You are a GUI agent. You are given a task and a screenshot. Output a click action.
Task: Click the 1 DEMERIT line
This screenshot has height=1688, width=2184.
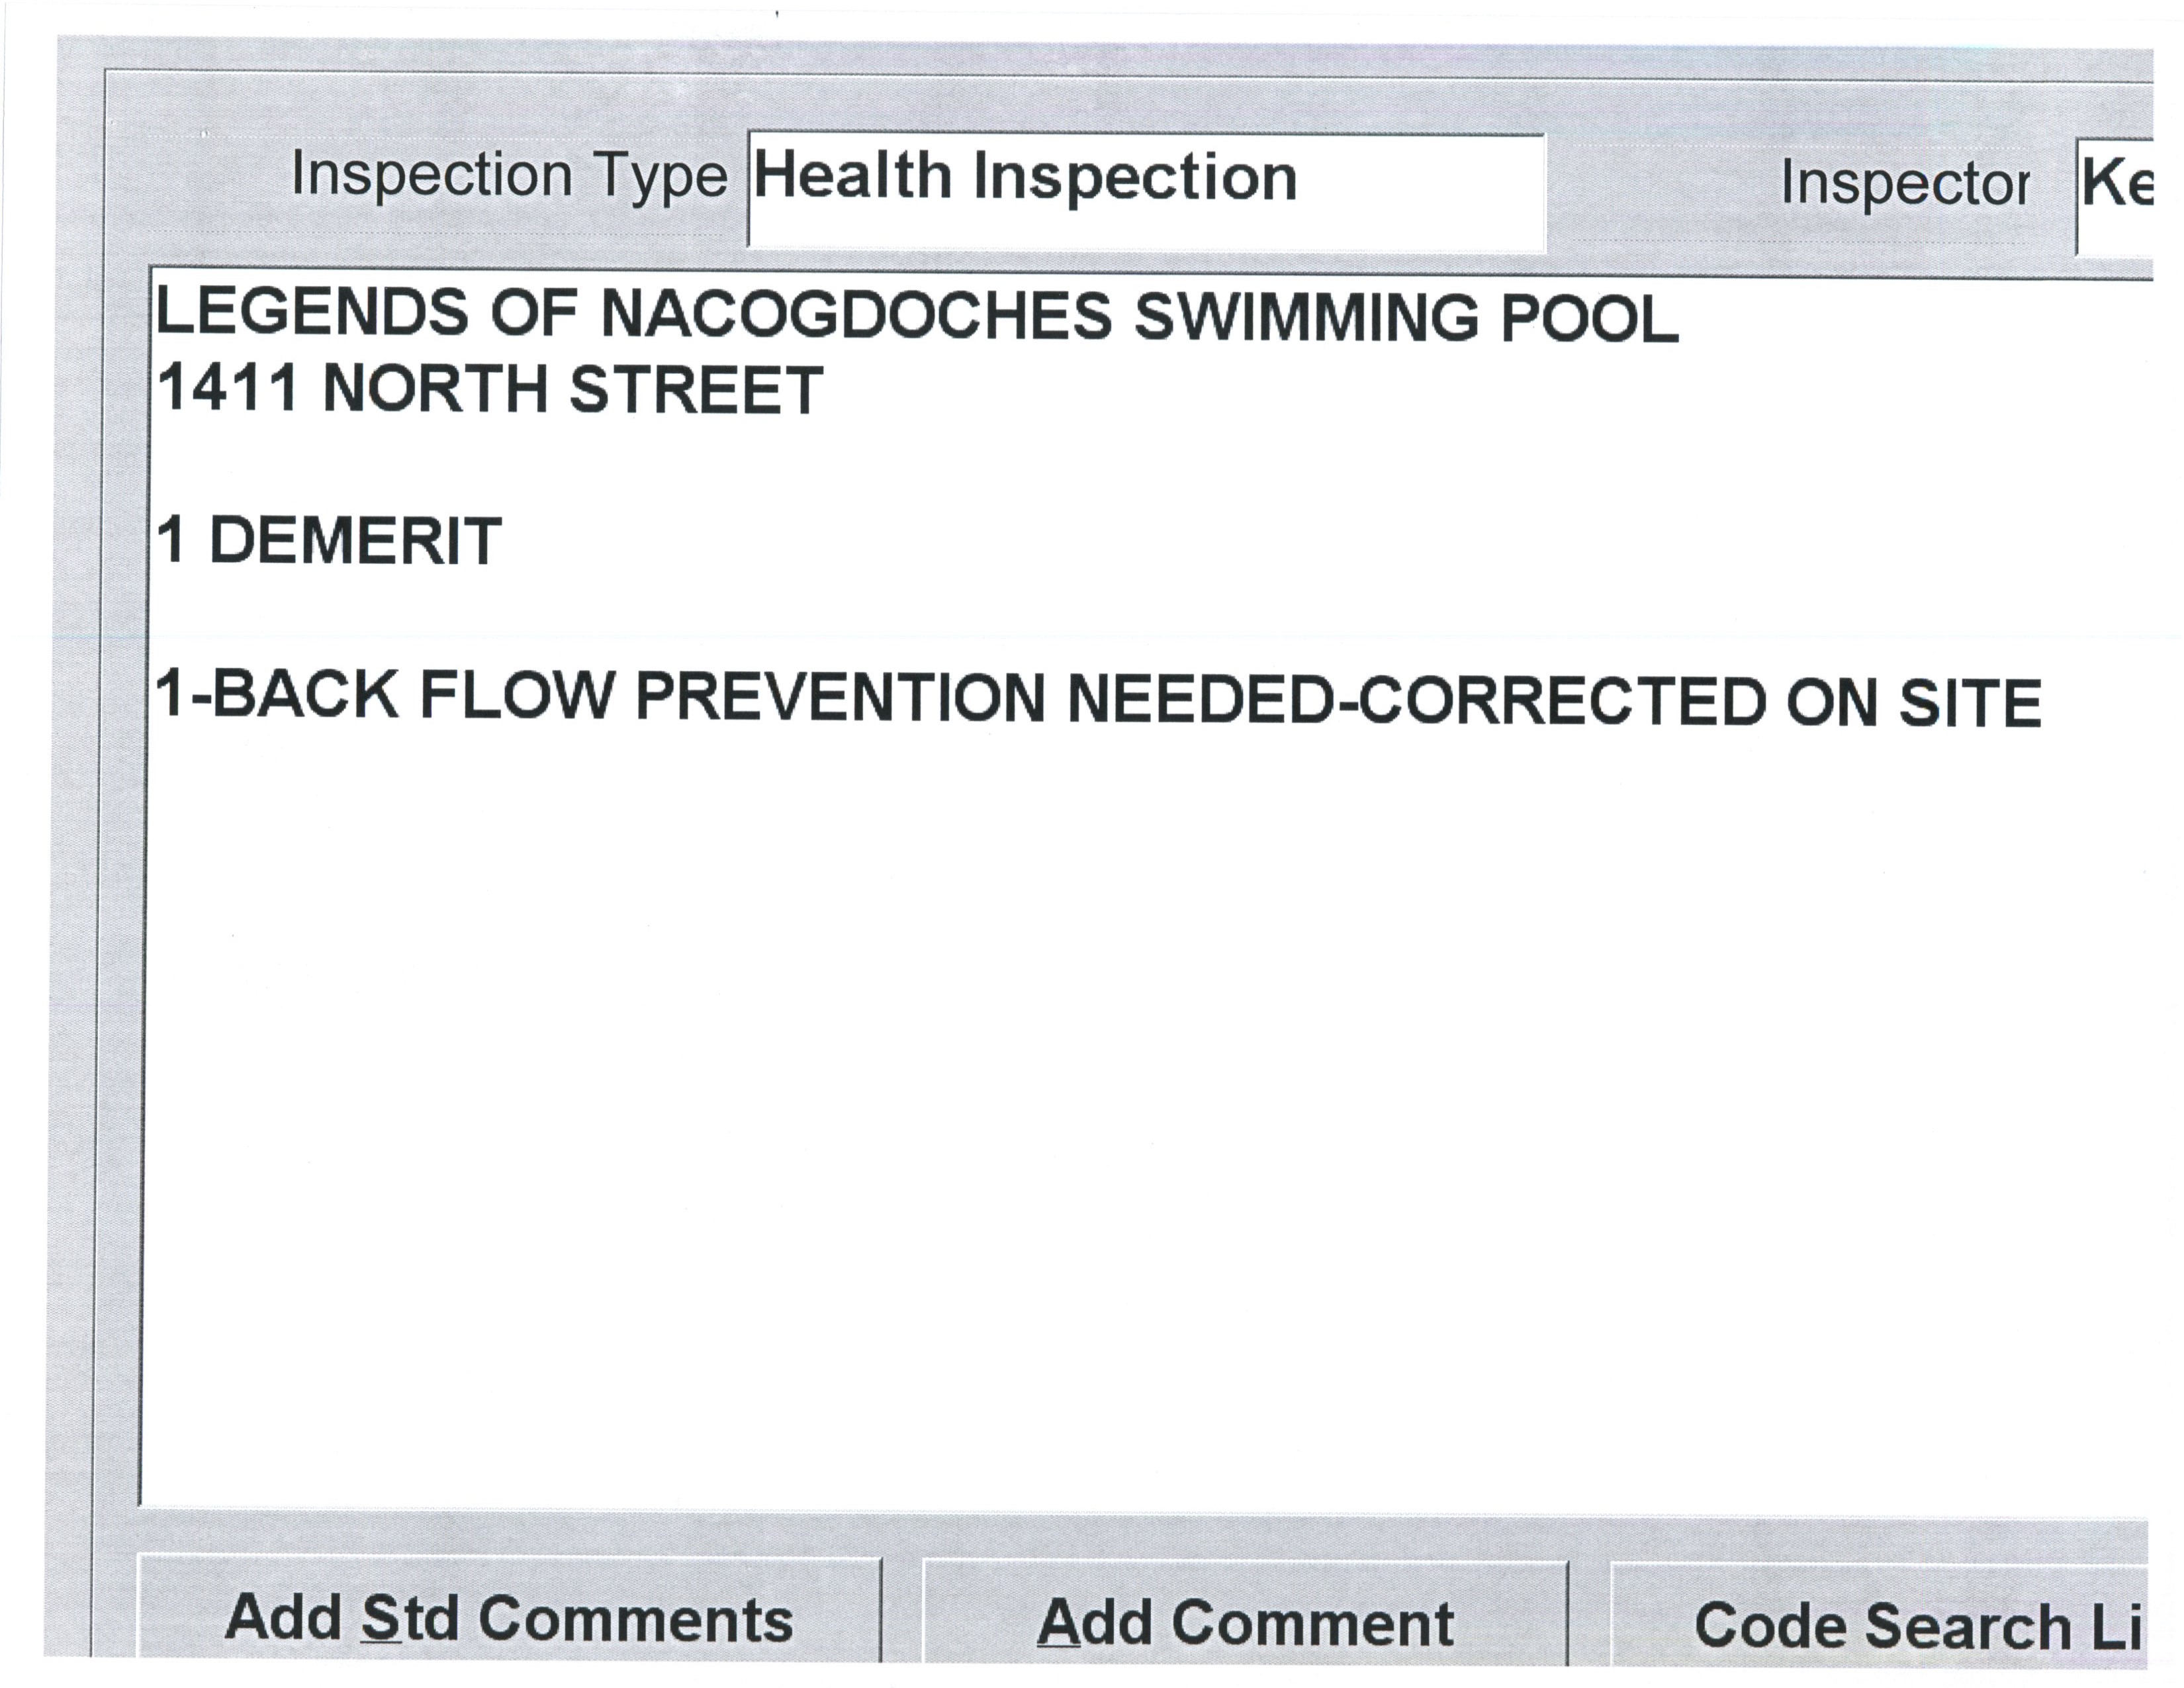329,541
